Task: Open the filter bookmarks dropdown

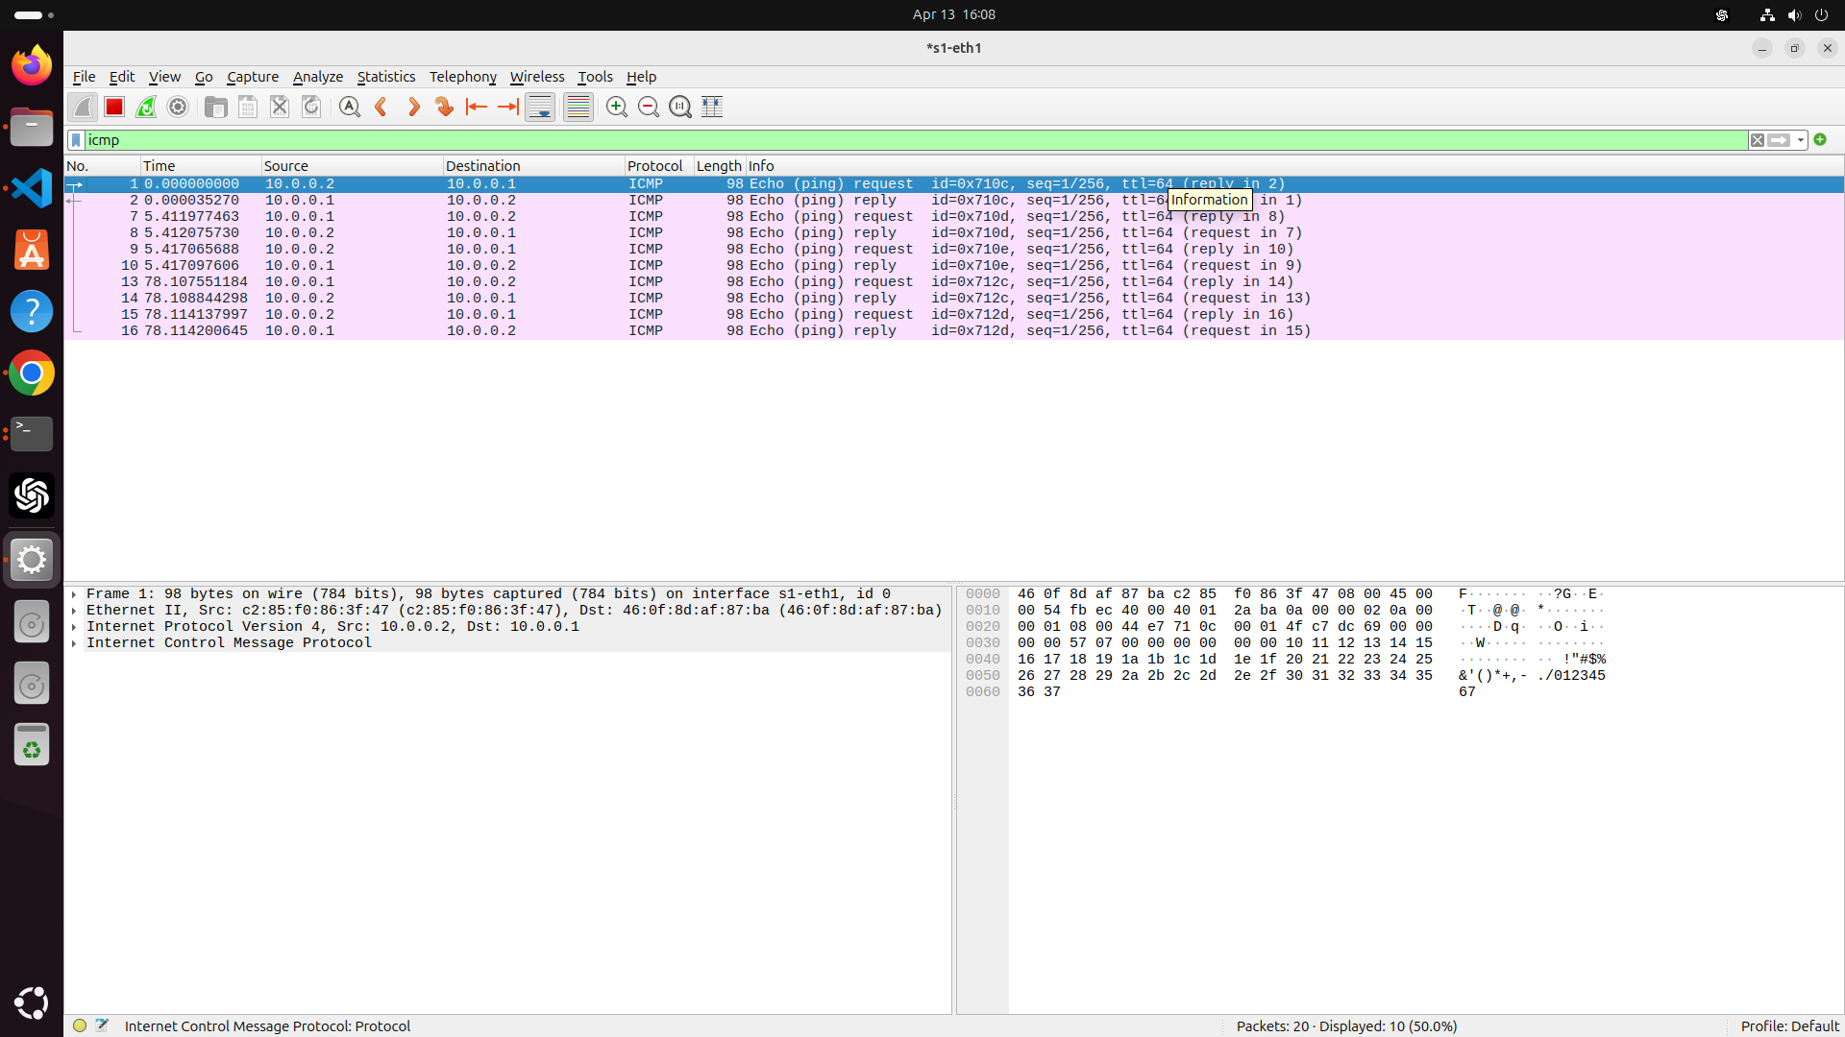Action: 76,140
